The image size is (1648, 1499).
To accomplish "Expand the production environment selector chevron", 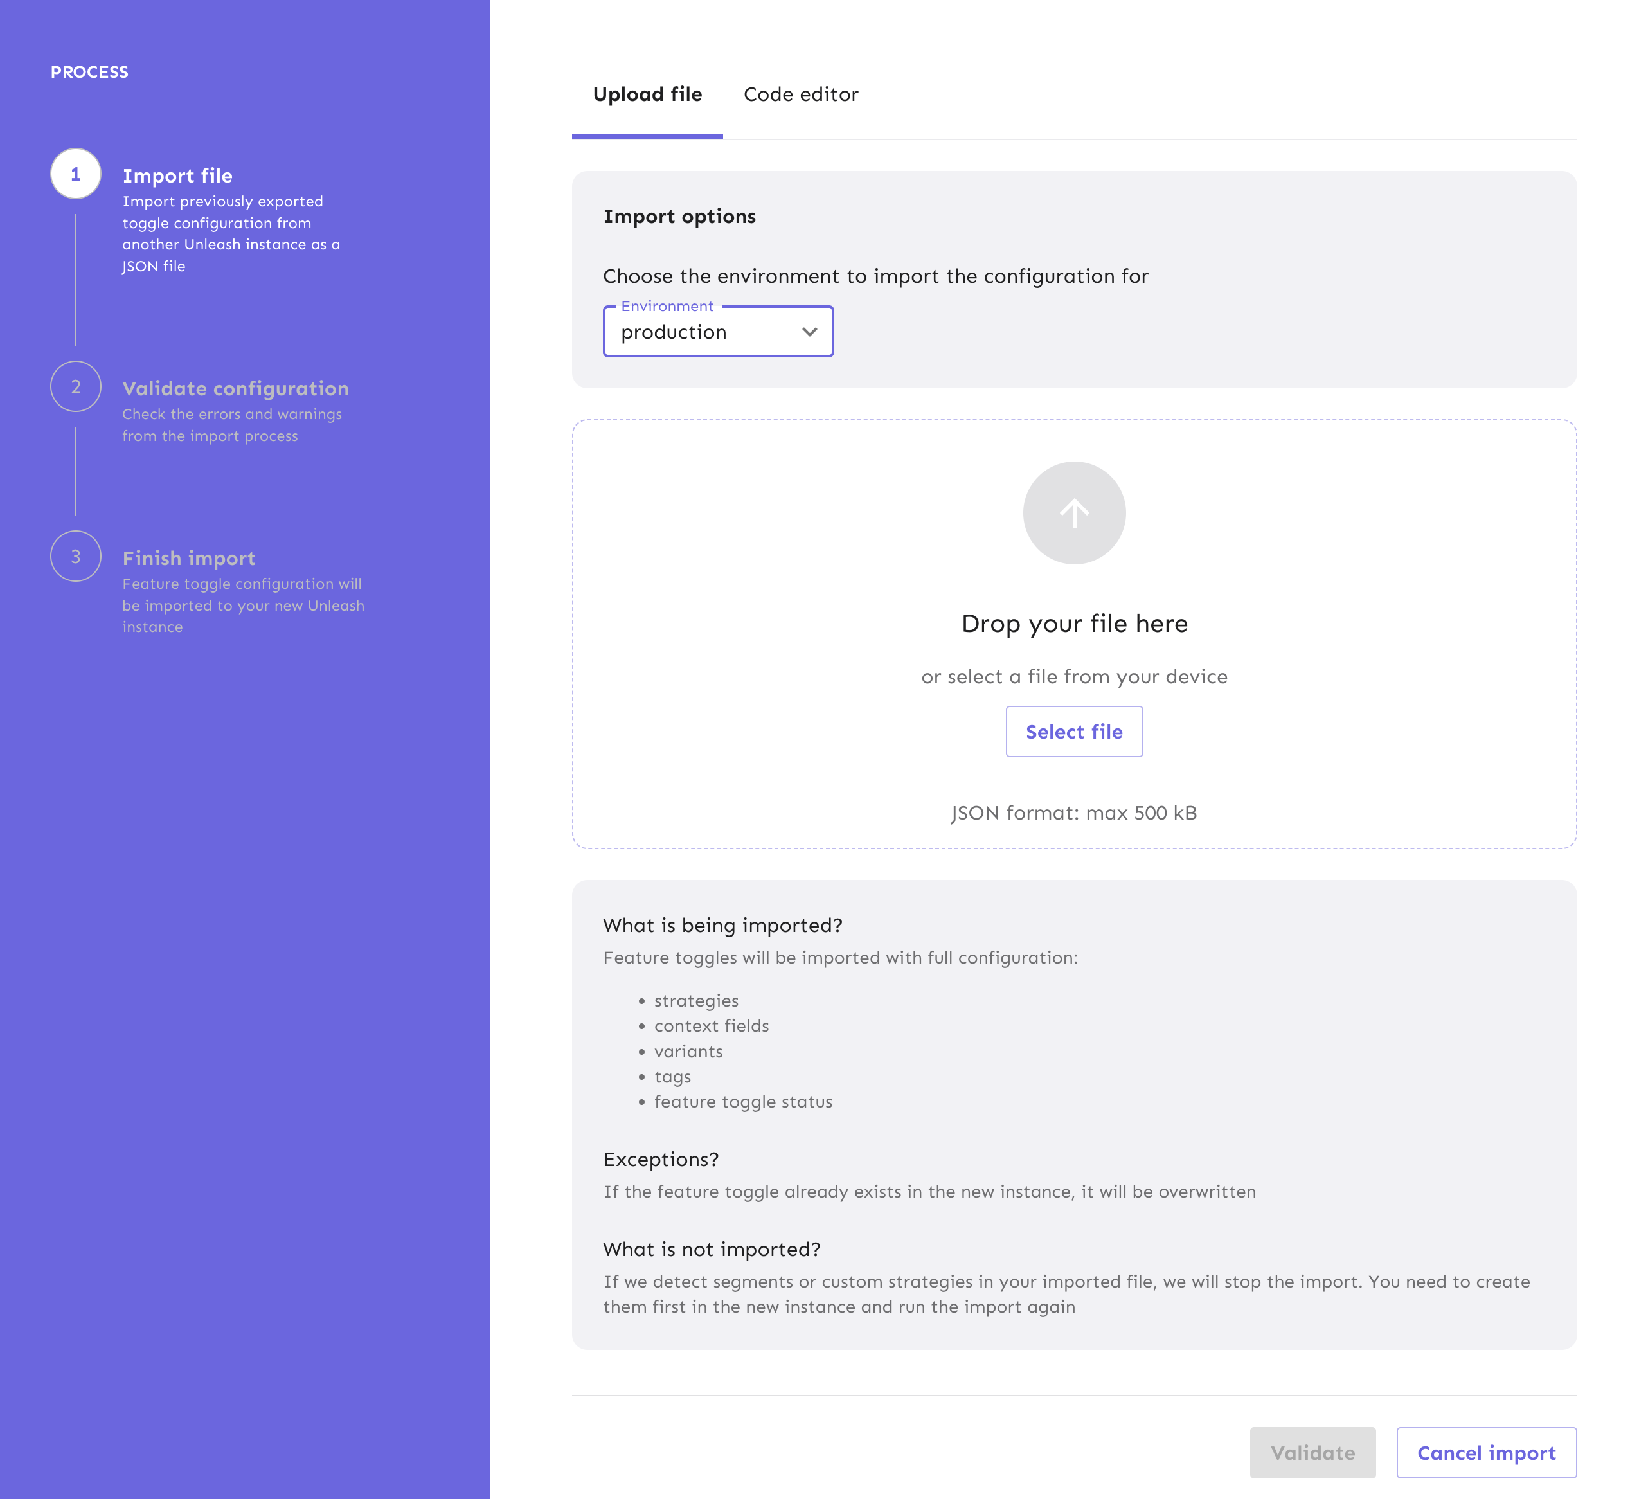I will click(x=809, y=332).
